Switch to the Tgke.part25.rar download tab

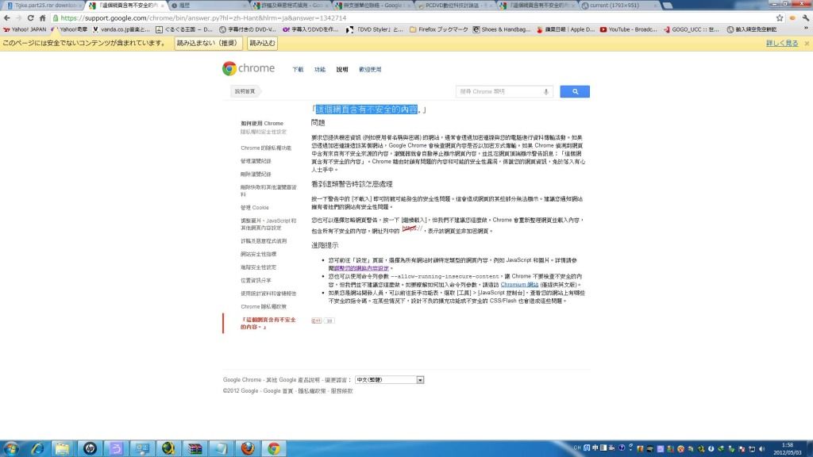44,6
